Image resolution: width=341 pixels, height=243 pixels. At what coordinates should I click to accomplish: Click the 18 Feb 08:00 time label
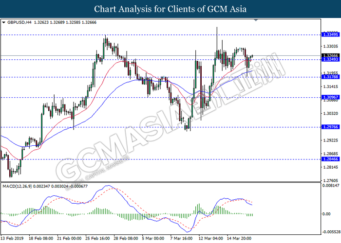click(41, 238)
